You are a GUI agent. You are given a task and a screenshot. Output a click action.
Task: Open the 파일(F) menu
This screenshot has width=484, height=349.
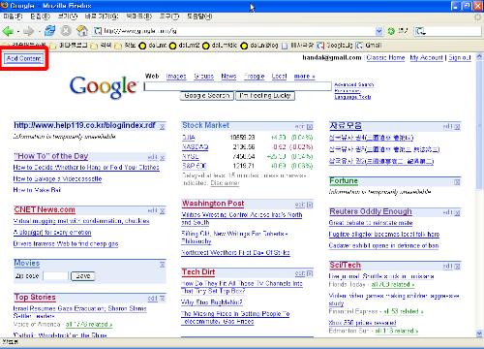pos(13,16)
